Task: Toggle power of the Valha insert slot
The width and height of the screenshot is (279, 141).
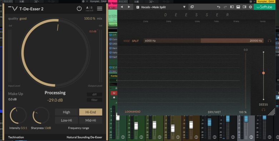Action: click(111, 53)
